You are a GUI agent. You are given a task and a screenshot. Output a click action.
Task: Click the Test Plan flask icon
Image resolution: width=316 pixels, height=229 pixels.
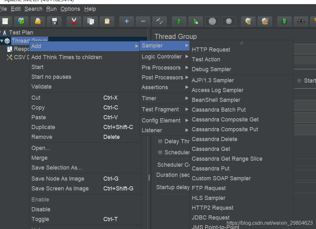point(5,33)
